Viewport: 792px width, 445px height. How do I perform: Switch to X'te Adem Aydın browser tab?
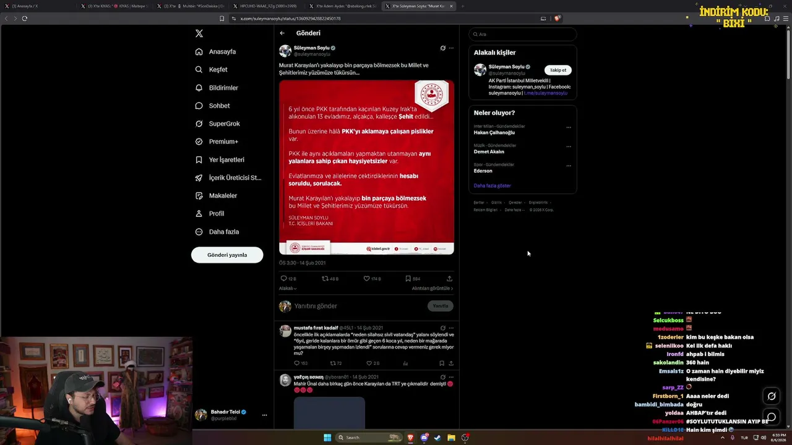[x=343, y=6]
